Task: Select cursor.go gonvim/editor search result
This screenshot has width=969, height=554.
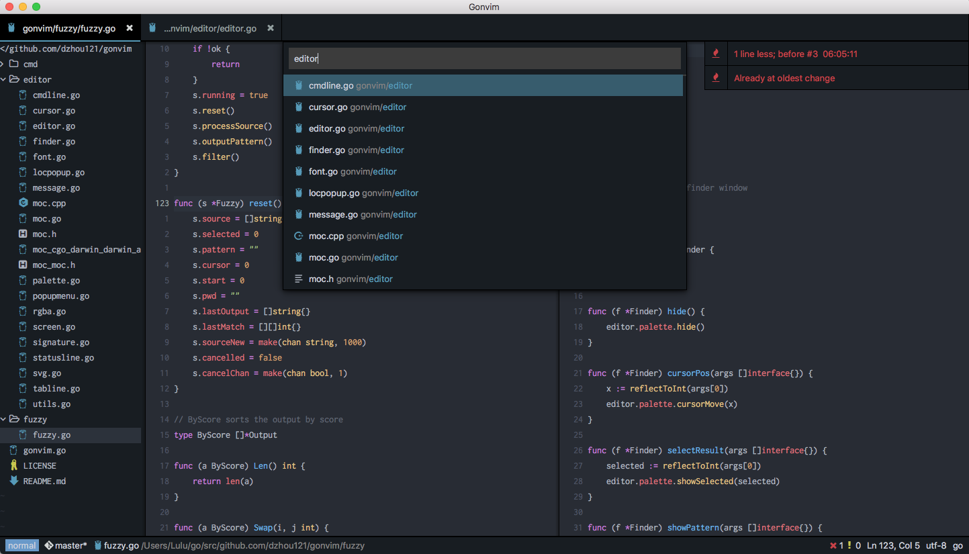Action: click(483, 107)
